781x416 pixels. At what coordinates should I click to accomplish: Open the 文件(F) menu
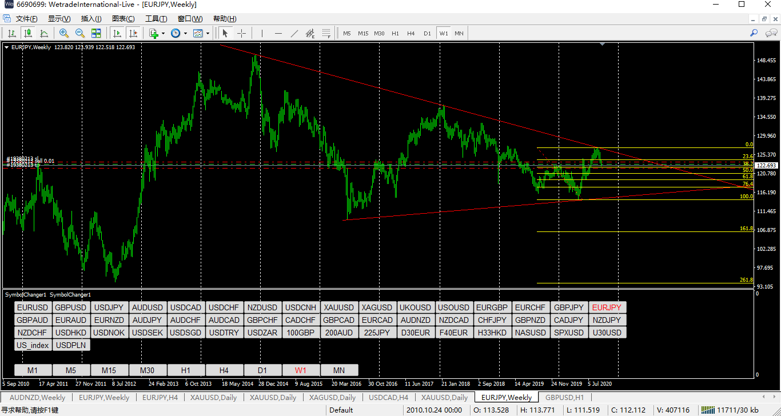pyautogui.click(x=26, y=19)
